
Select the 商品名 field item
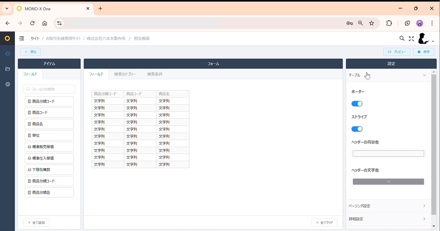tap(49, 124)
